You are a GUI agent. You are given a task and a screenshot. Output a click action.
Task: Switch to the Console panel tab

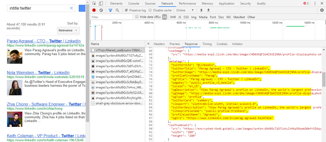(134, 4)
